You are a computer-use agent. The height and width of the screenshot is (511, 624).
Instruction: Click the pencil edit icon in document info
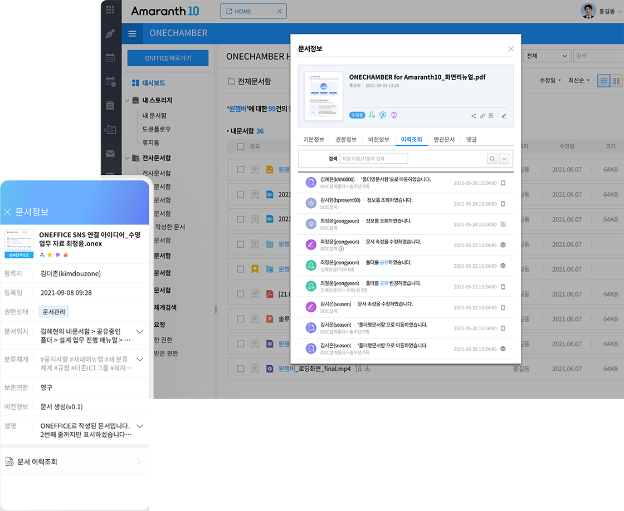click(x=504, y=116)
